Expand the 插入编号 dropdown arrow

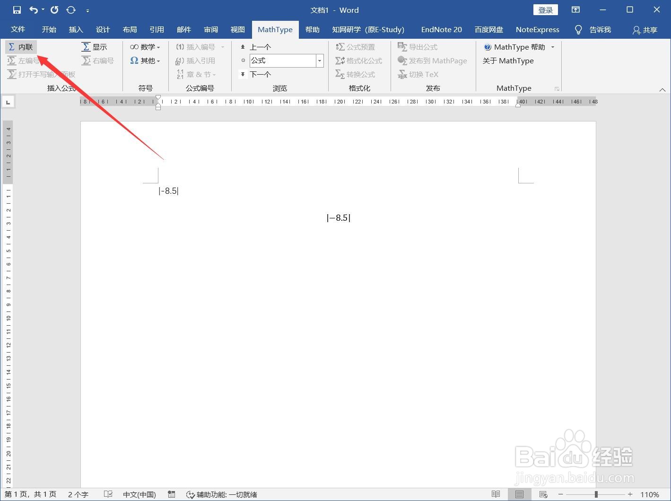click(x=223, y=47)
